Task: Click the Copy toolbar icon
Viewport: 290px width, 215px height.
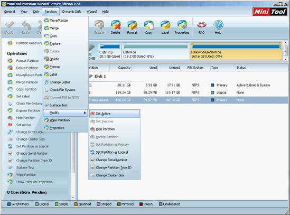Action: [x=148, y=27]
